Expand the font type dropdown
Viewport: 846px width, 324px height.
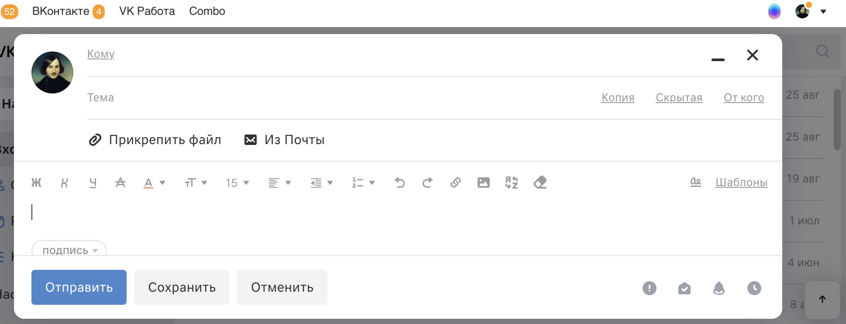pos(196,183)
